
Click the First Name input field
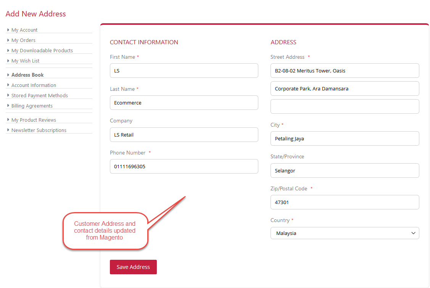pos(184,71)
